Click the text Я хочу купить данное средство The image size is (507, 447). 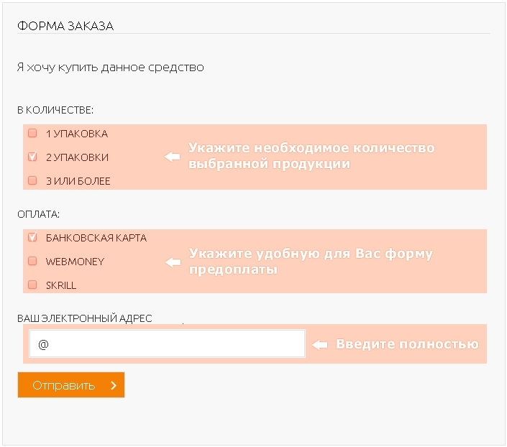(x=110, y=68)
